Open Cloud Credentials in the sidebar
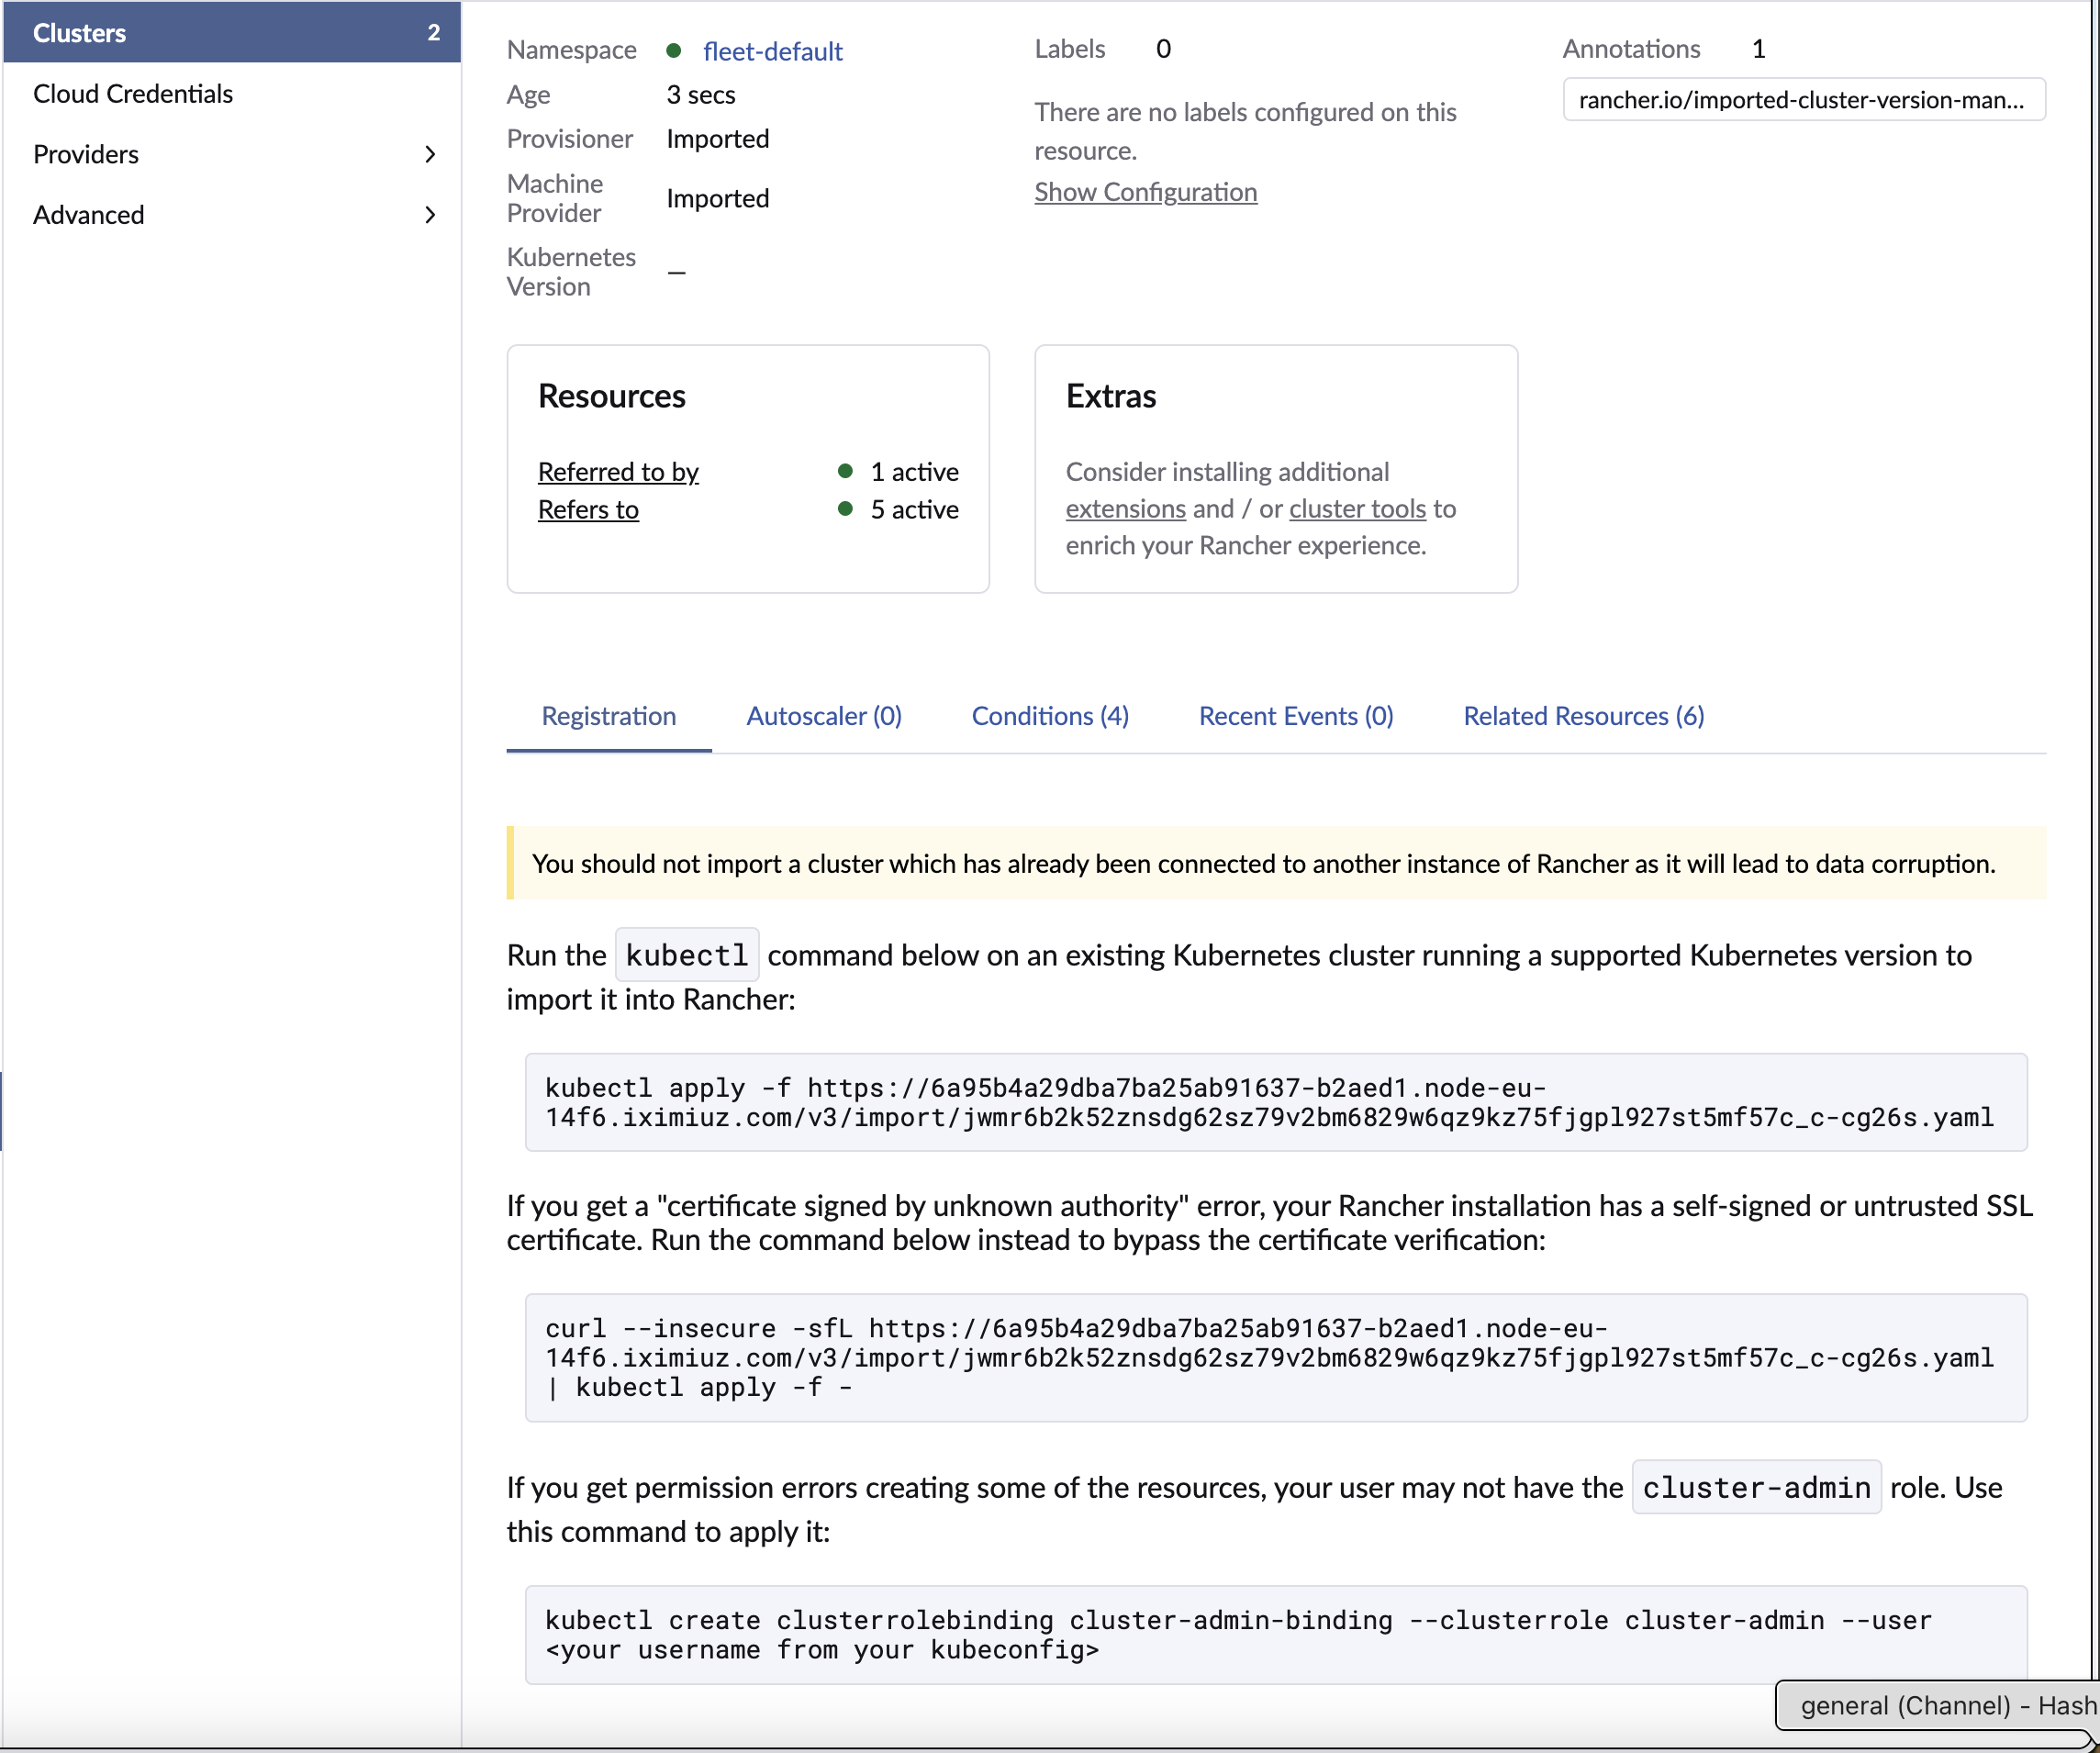Screen dimensions: 2100x1753 (133, 93)
